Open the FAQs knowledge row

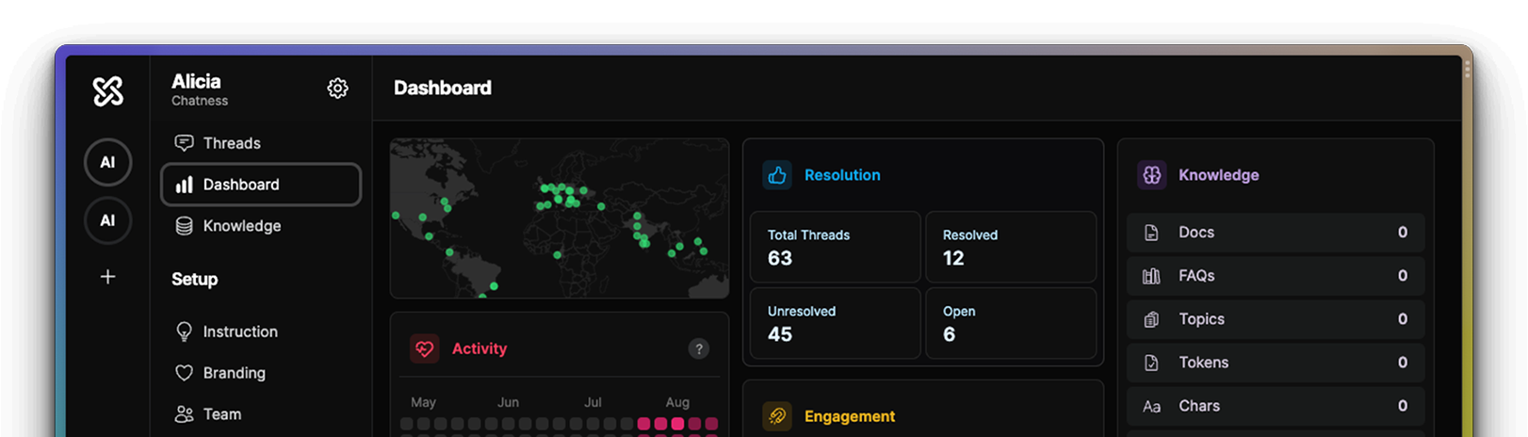[1276, 276]
